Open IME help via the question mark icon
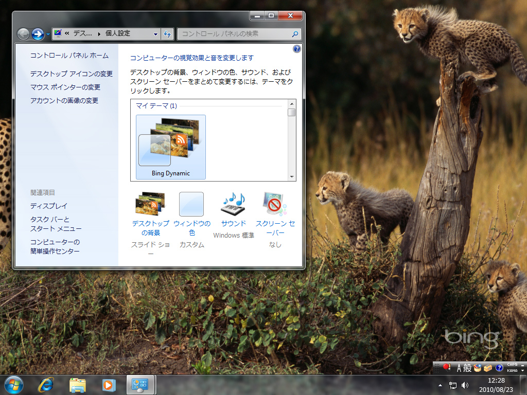This screenshot has height=395, width=527. 498,368
